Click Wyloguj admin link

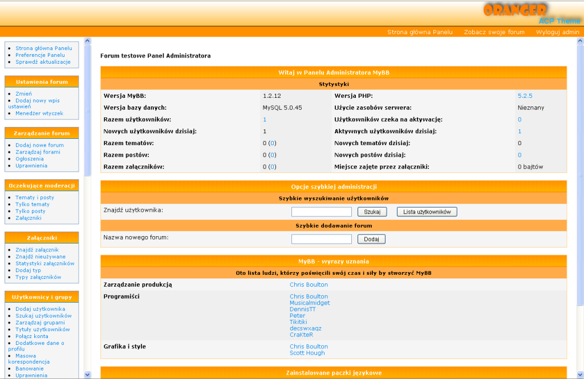point(557,32)
